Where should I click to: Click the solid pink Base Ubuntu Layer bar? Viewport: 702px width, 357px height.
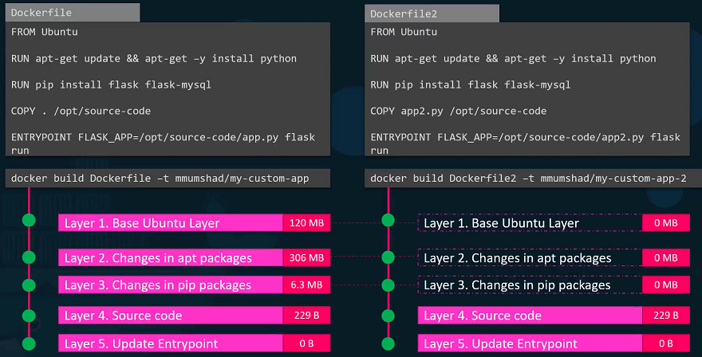click(x=170, y=223)
